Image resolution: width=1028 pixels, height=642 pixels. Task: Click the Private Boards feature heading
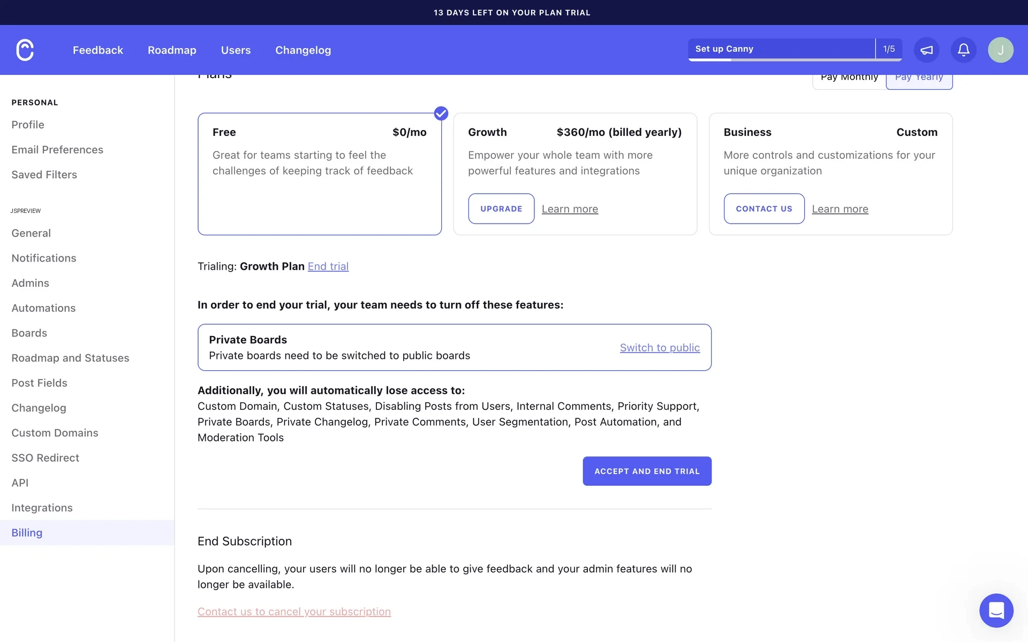click(248, 340)
